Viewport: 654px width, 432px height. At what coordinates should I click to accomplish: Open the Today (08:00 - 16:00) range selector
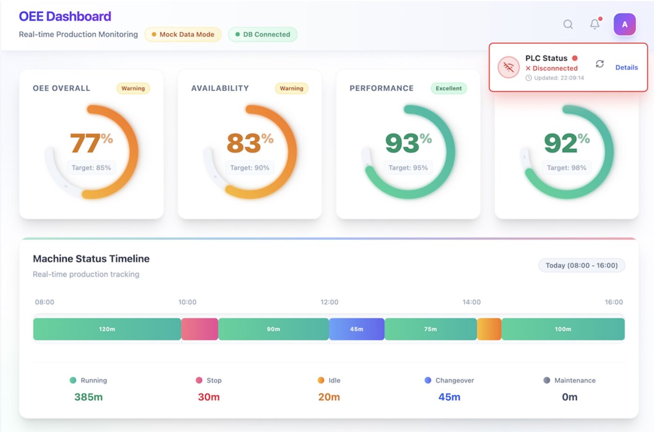point(581,265)
